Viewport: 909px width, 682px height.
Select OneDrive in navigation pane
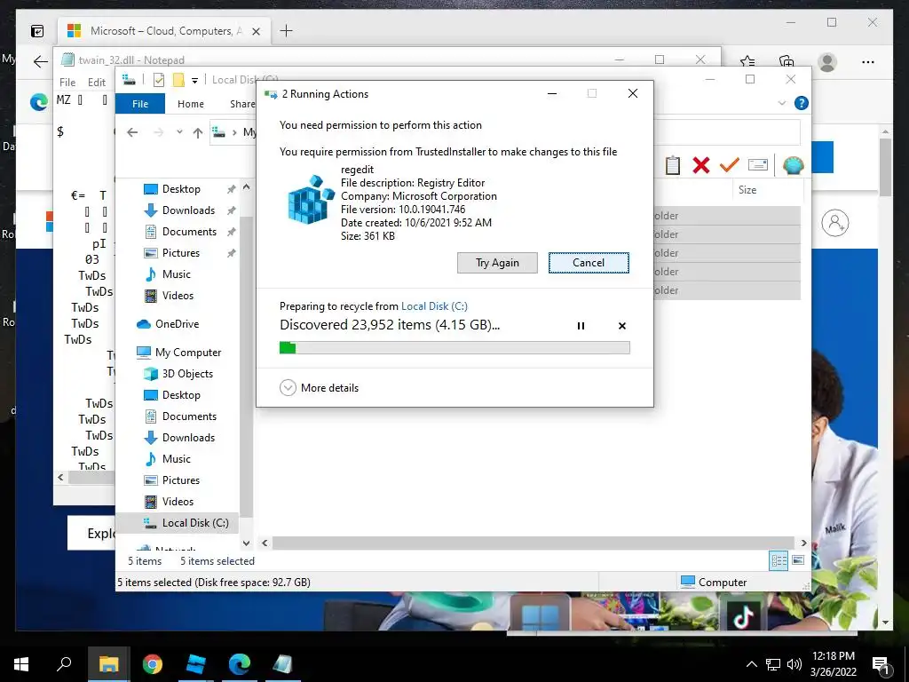pos(177,324)
